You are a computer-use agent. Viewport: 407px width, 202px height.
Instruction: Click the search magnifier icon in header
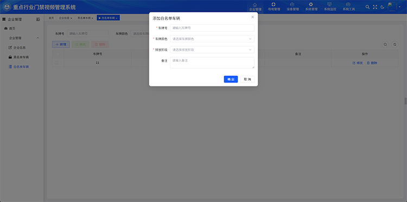367,7
